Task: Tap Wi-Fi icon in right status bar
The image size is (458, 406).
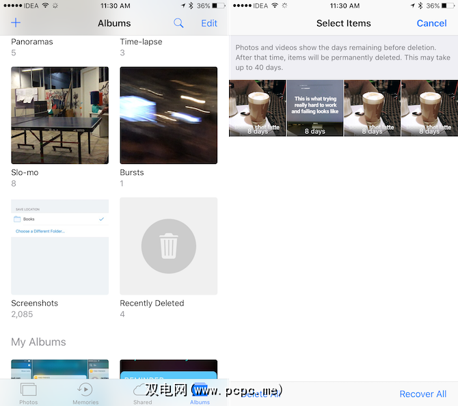Action: pyautogui.click(x=275, y=5)
